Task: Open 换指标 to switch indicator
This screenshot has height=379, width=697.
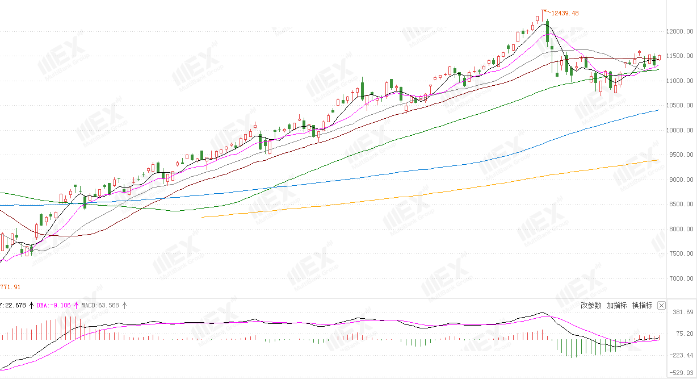Action: pos(642,305)
